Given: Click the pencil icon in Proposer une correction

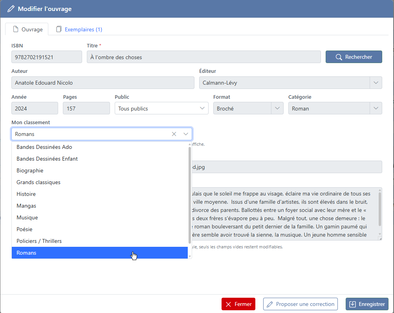Looking at the screenshot, I should 269,304.
